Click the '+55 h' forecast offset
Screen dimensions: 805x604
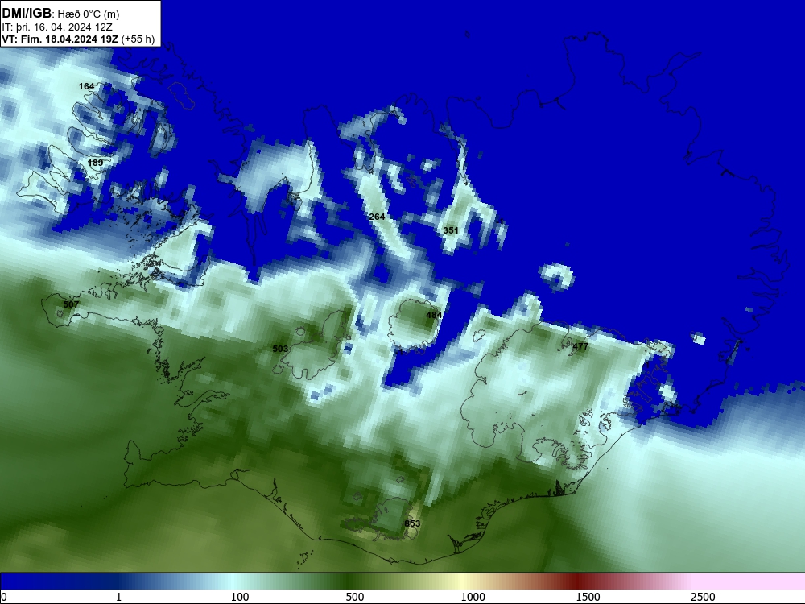pos(138,39)
